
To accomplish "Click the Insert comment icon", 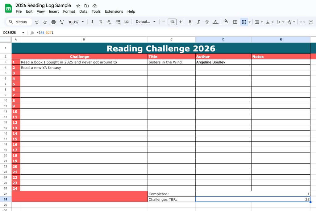I will (311, 22).
